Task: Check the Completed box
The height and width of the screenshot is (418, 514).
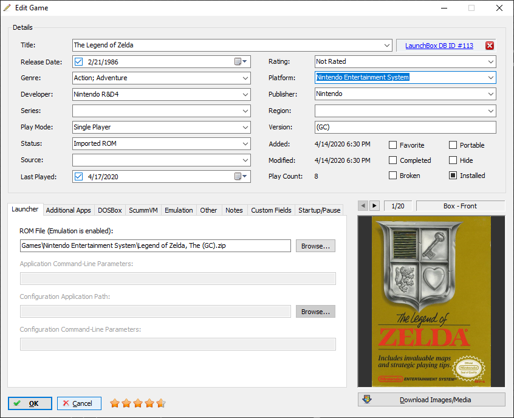Action: coord(392,160)
